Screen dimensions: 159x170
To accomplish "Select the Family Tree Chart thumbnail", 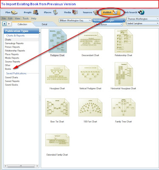I will coord(123,108).
